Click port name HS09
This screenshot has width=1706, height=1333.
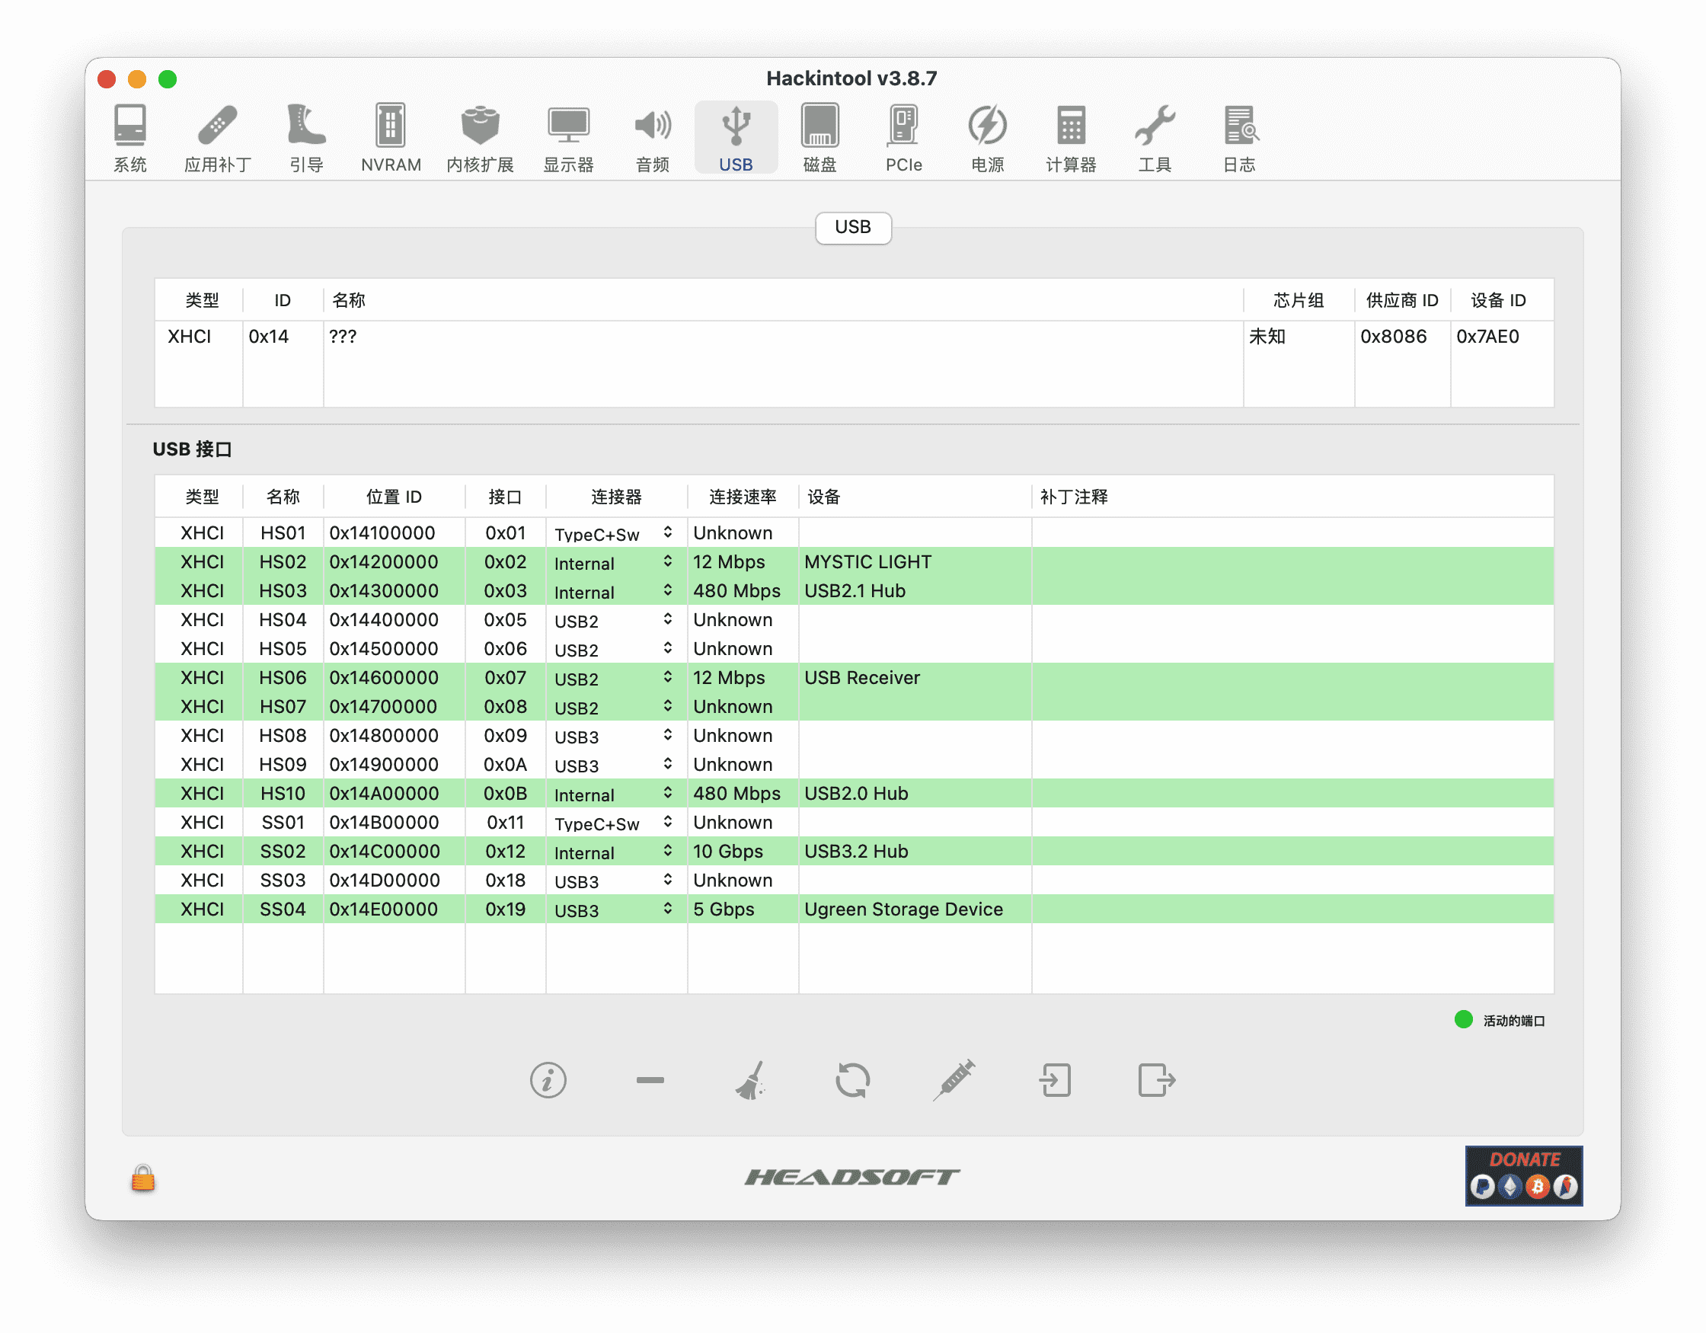[x=282, y=764]
